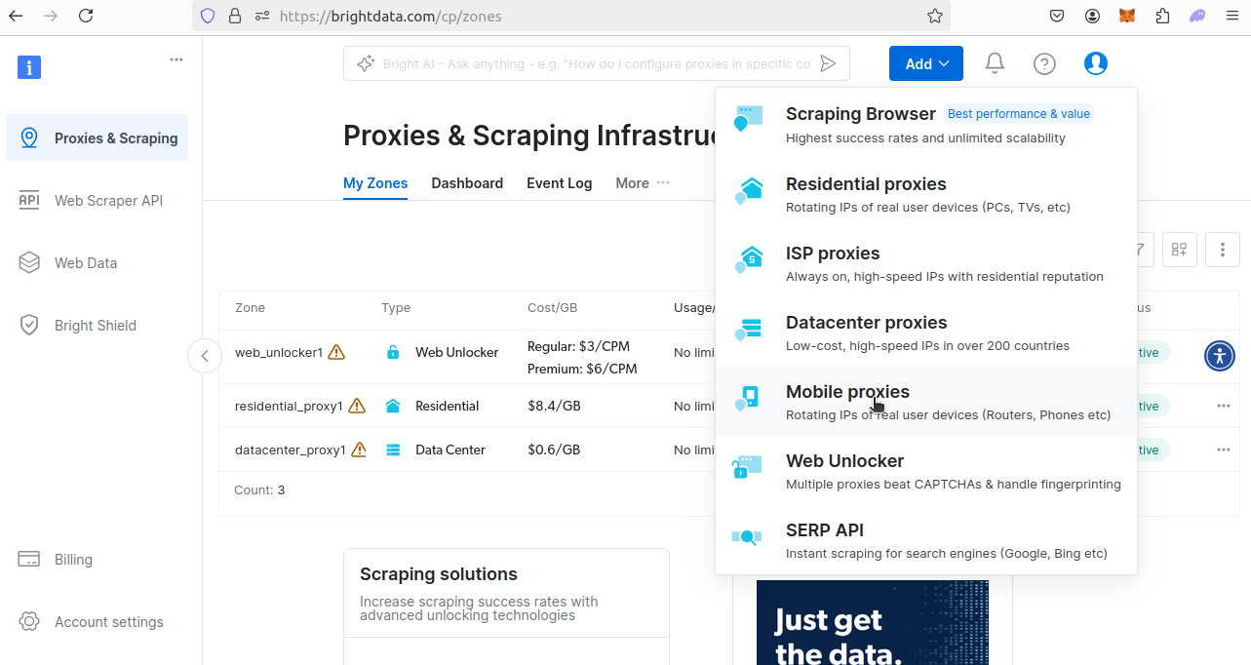Viewport: 1251px width, 665px height.
Task: Open the Pocket save icon in toolbar
Action: 1057,16
